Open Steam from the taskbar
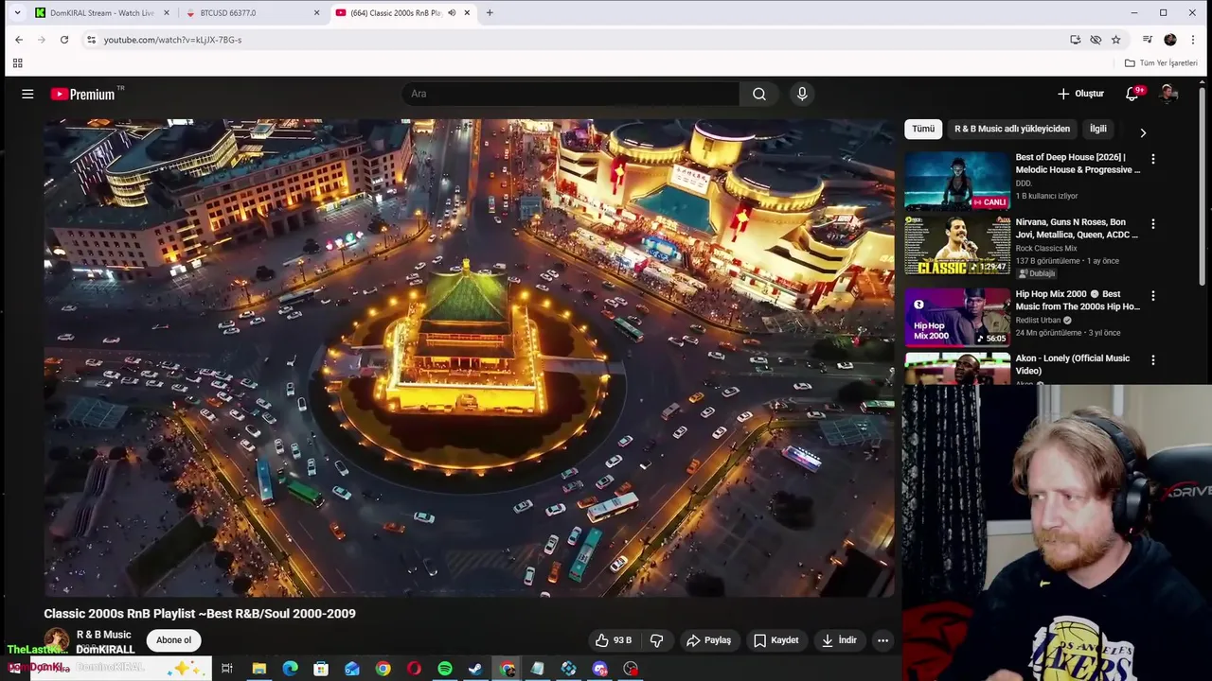This screenshot has height=681, width=1212. pos(475,669)
